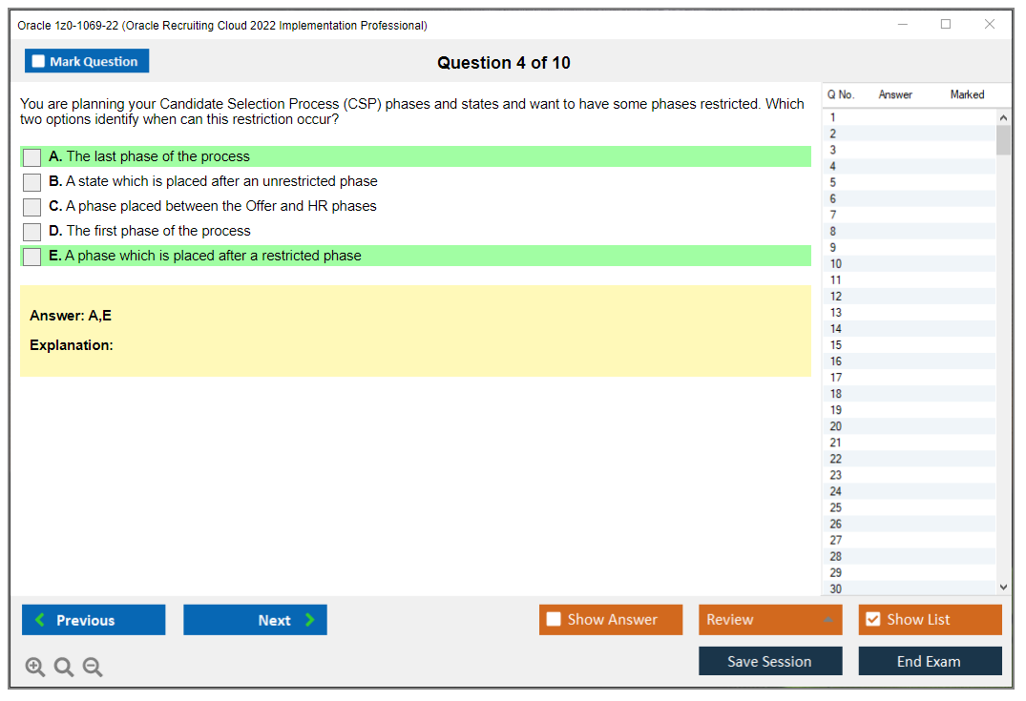Click the checkmark icon on Show List

coord(872,619)
